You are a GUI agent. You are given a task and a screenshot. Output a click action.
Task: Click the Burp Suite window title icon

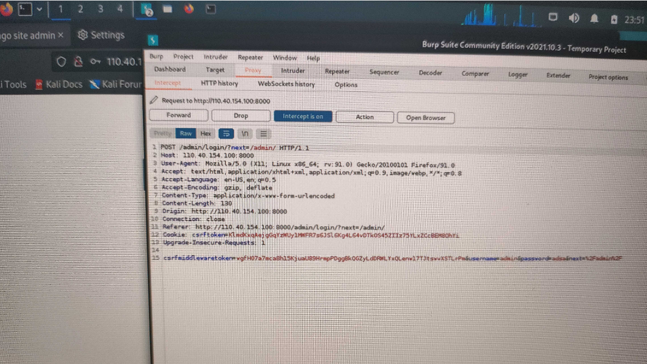pyautogui.click(x=153, y=40)
